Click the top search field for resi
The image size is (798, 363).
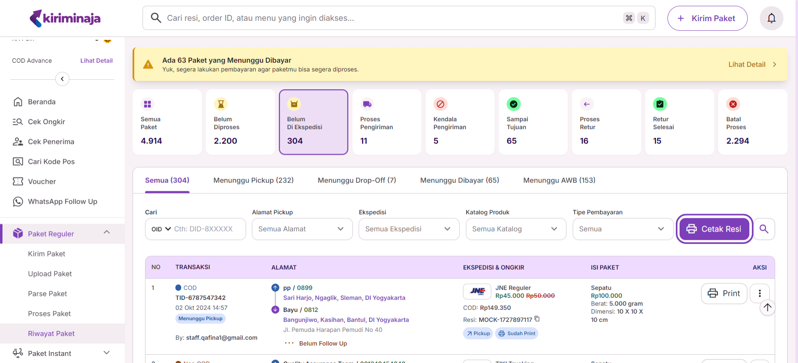pyautogui.click(x=391, y=18)
